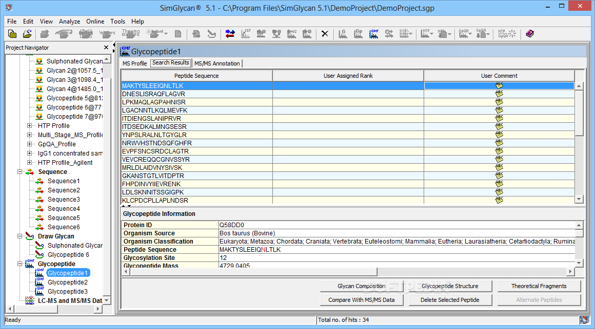Click the peptide results vertical scrollbar
Image resolution: width=595 pixels, height=329 pixels.
579,142
